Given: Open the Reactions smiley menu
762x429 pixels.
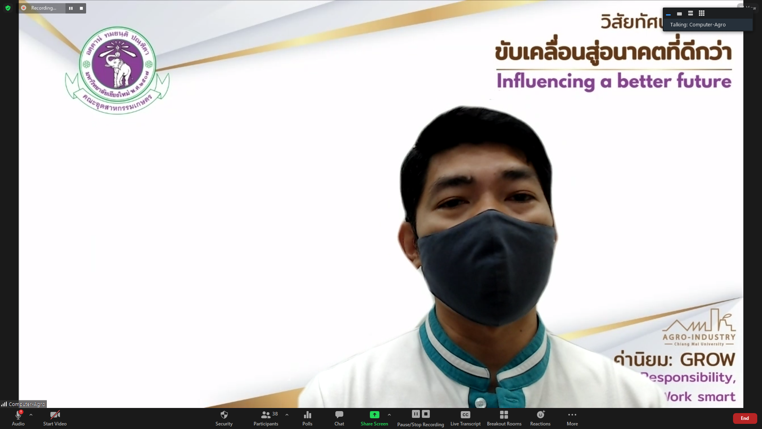Looking at the screenshot, I should tap(541, 418).
